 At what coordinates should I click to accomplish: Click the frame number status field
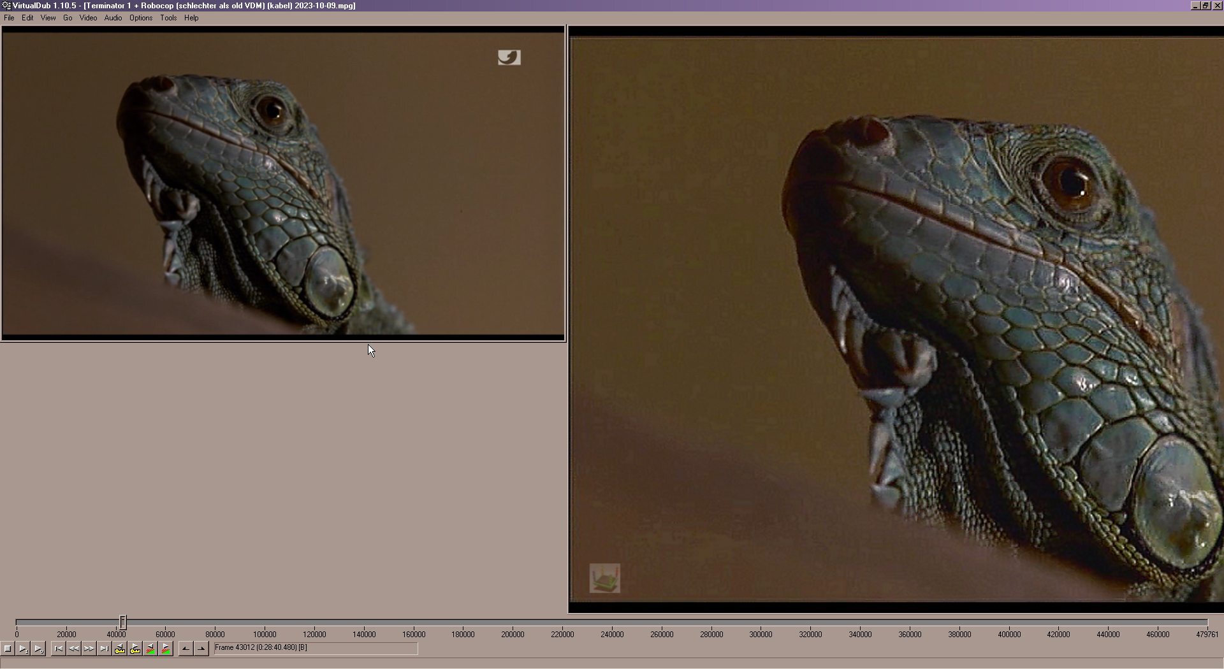(316, 649)
